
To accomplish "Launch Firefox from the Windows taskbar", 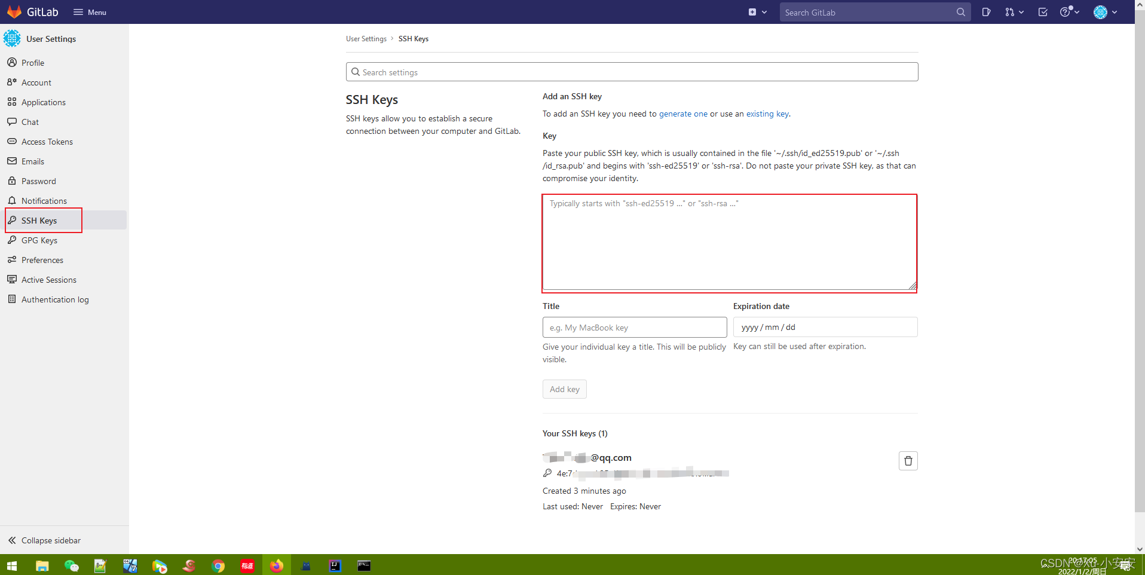I will tap(276, 565).
